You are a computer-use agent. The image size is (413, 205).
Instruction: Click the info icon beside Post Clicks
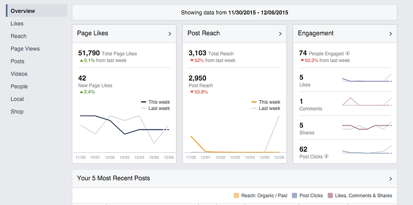[326, 156]
